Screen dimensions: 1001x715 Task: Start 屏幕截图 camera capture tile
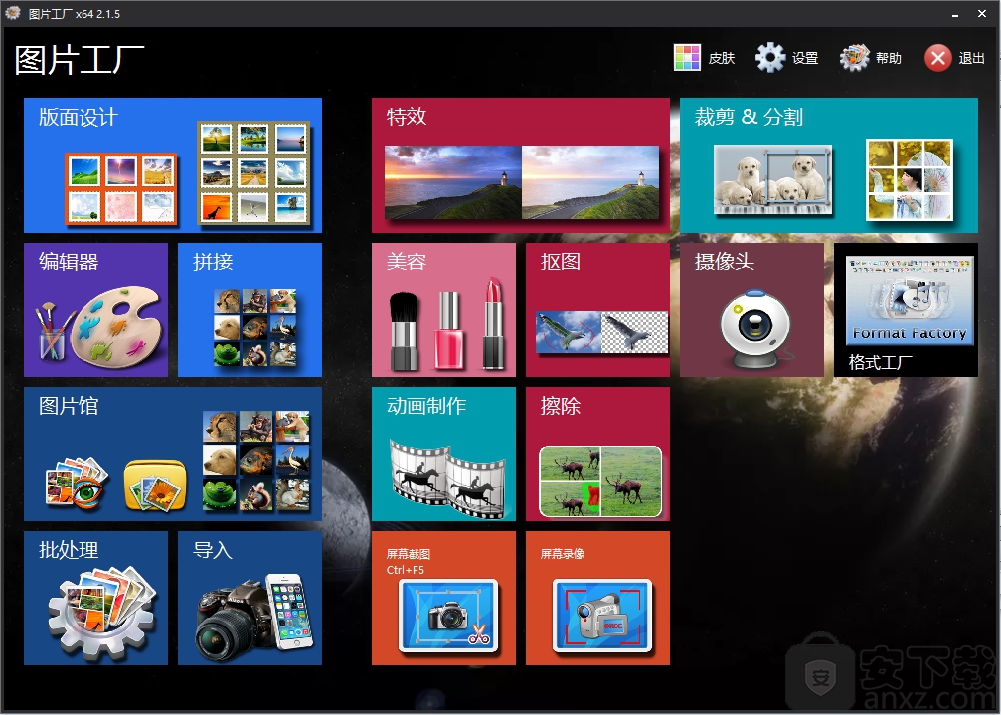[443, 599]
